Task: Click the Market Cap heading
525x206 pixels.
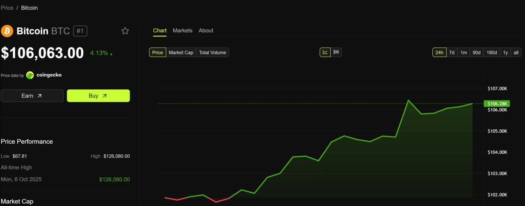Action: [17, 201]
